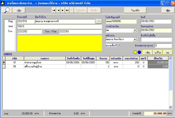Image resolution: width=175 pixels, height=118 pixels.
Task: Click the grid scrollbar down arrow
Action: tap(170, 107)
